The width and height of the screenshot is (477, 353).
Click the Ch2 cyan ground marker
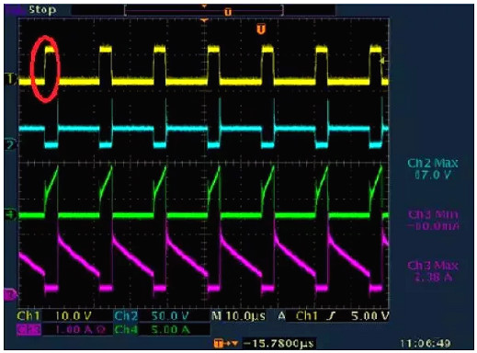(11, 144)
